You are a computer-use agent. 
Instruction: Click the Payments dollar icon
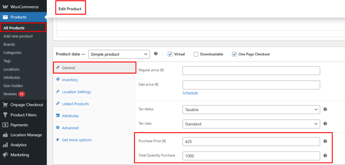click(x=5, y=125)
